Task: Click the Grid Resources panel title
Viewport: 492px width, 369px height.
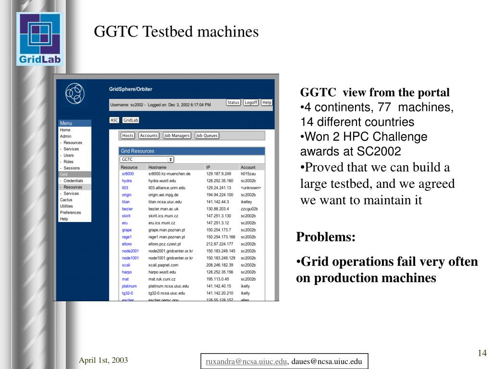Action: (x=137, y=151)
